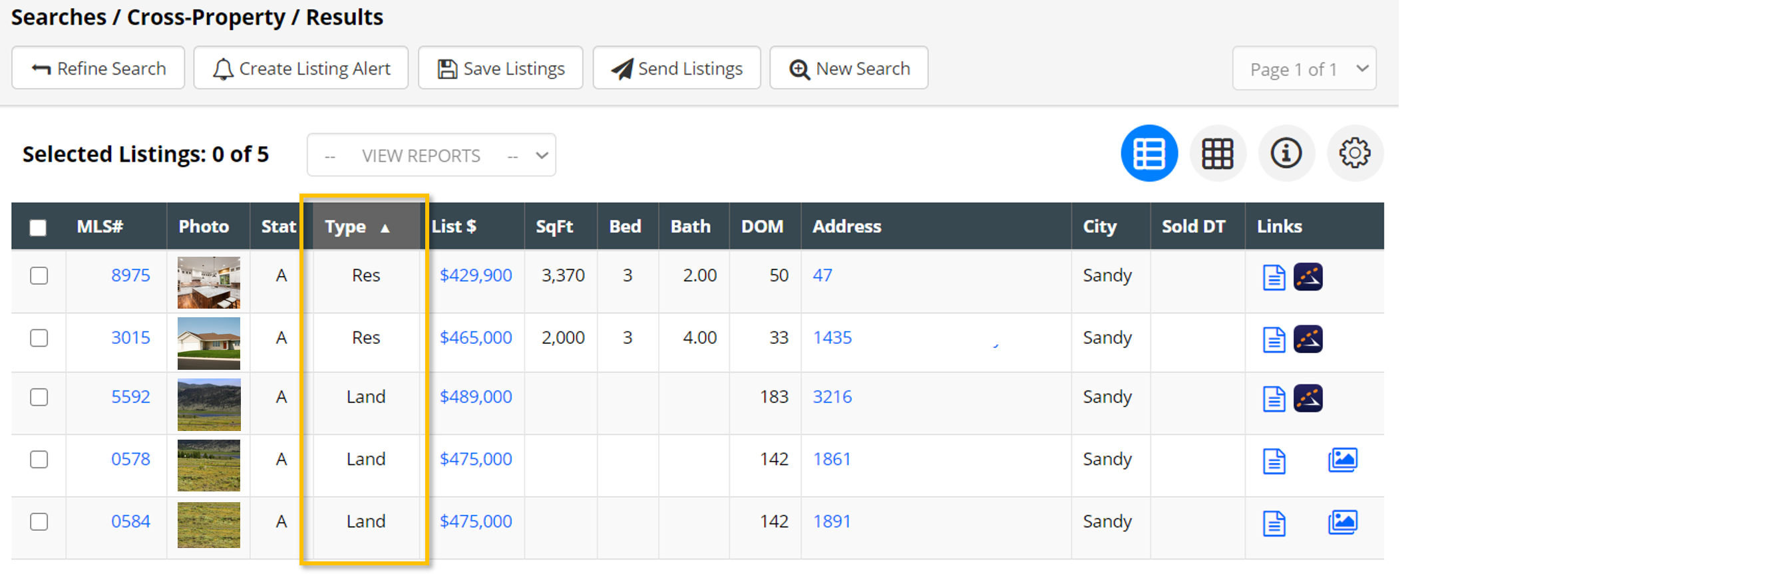Switch to grid view icon
The height and width of the screenshot is (574, 1782).
1217,154
